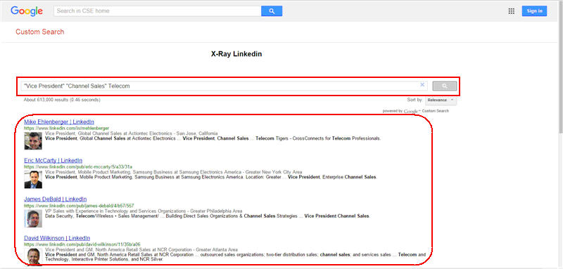The image size is (563, 269).
Task: Click 'Global Channel Sales at Actiontec Electronics' gray line
Action: tap(132, 133)
